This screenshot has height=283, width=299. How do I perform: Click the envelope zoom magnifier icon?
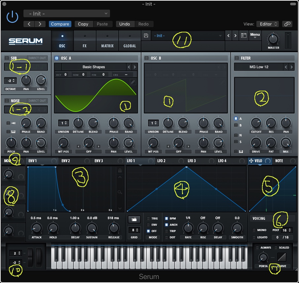point(120,192)
